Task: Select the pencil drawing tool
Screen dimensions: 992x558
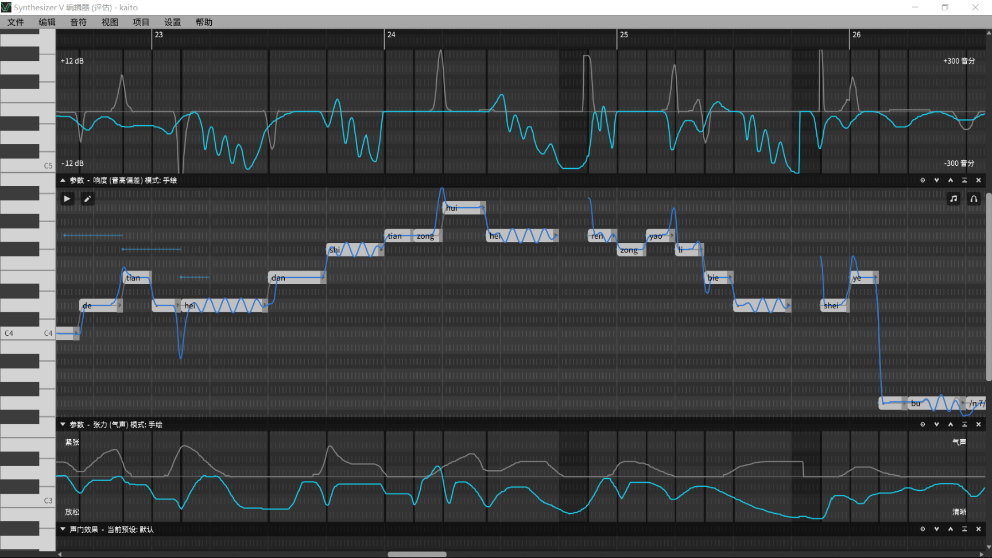Action: 88,199
